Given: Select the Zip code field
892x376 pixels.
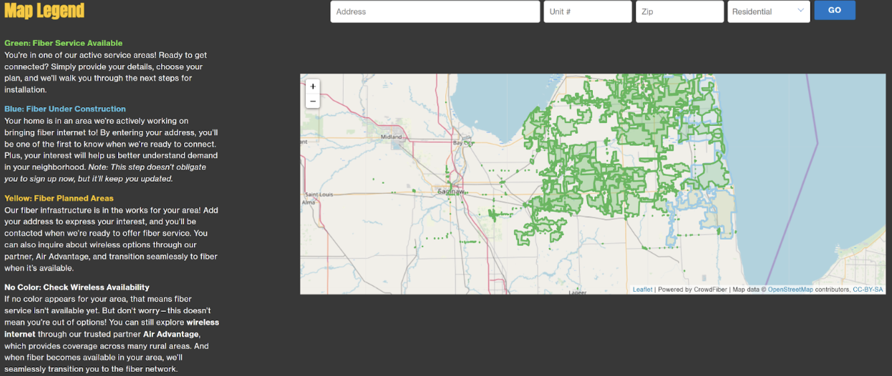Looking at the screenshot, I should point(679,11).
